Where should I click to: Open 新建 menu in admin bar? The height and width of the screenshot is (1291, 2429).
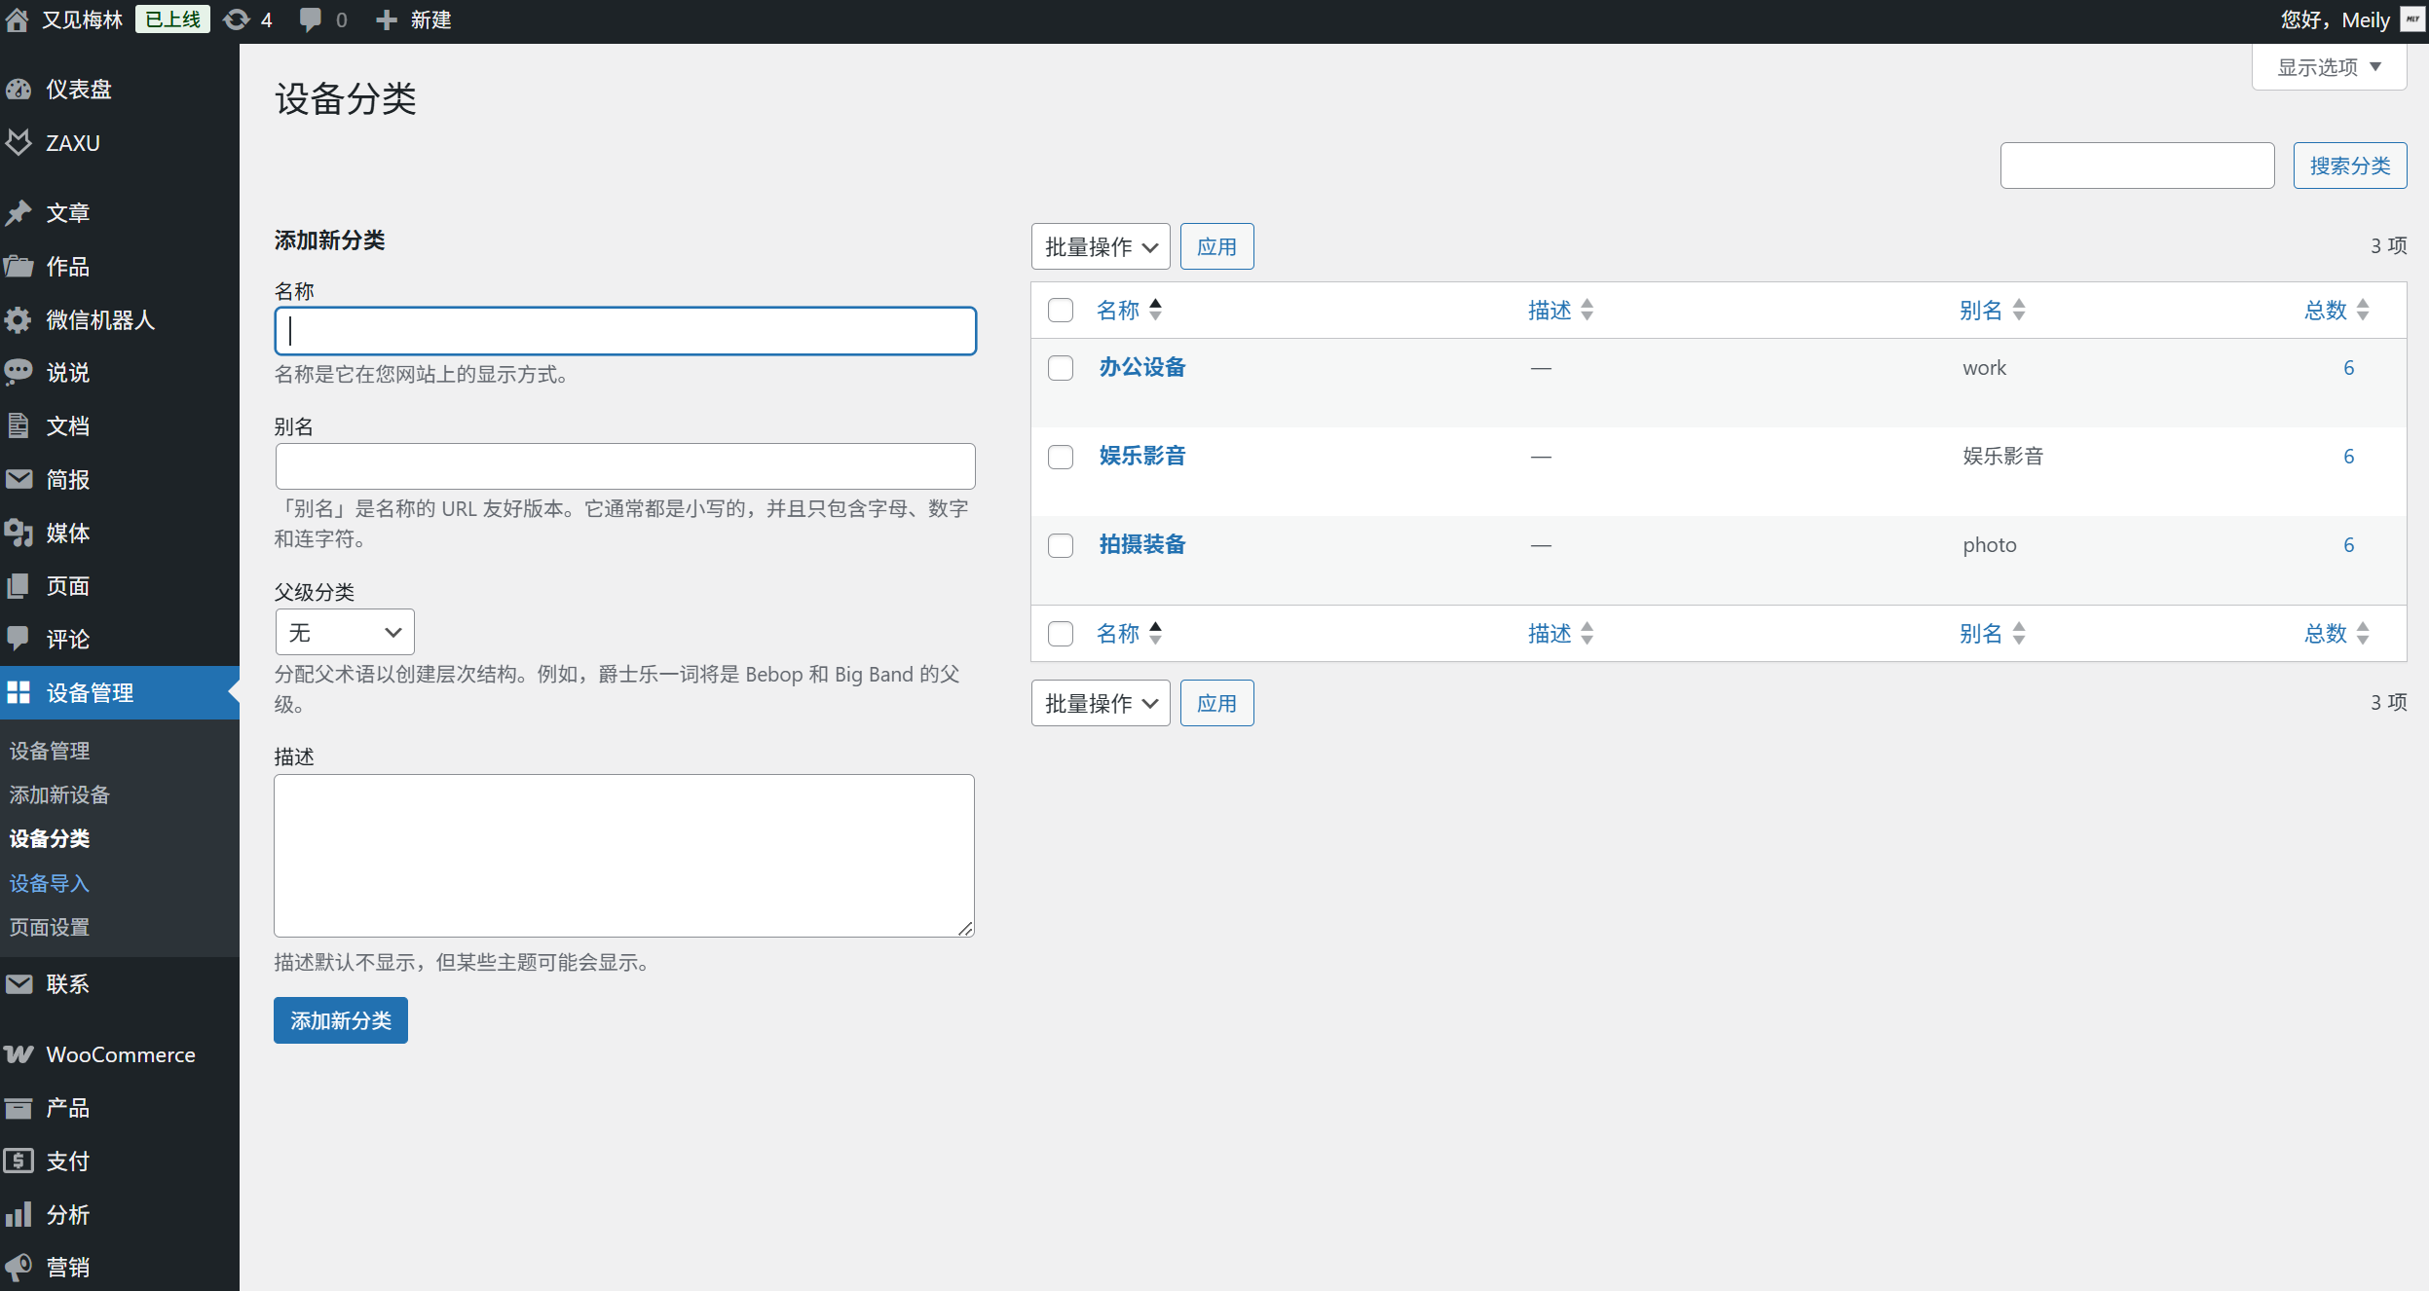pos(414,20)
